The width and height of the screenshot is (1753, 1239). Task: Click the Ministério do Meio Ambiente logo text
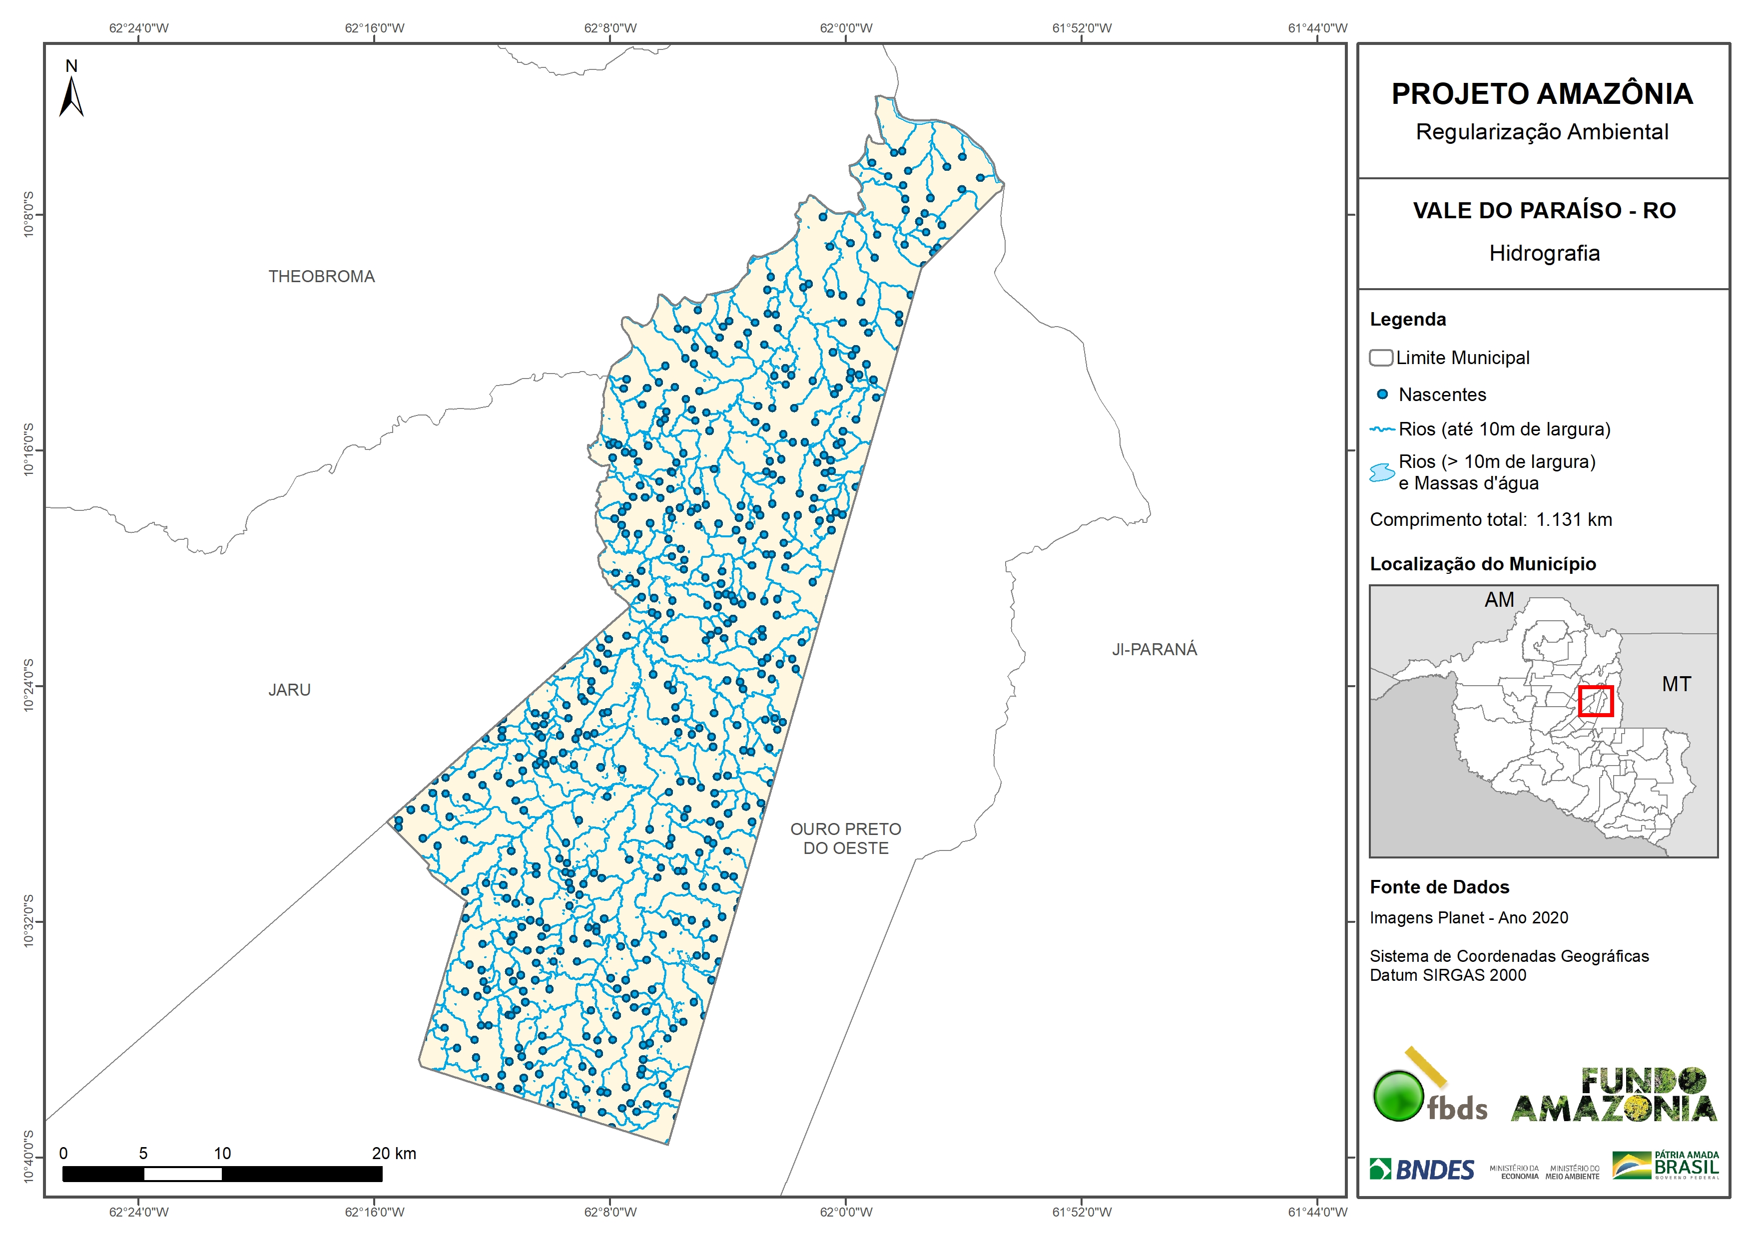coord(1572,1173)
